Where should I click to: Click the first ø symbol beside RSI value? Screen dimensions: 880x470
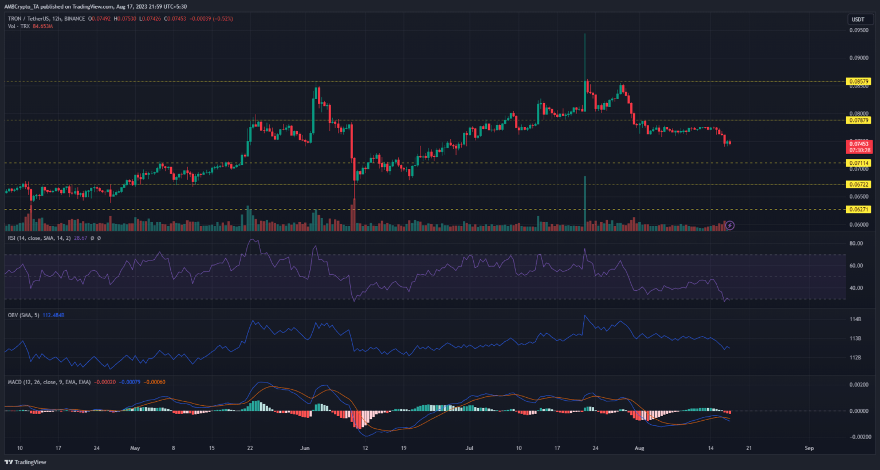[92, 238]
